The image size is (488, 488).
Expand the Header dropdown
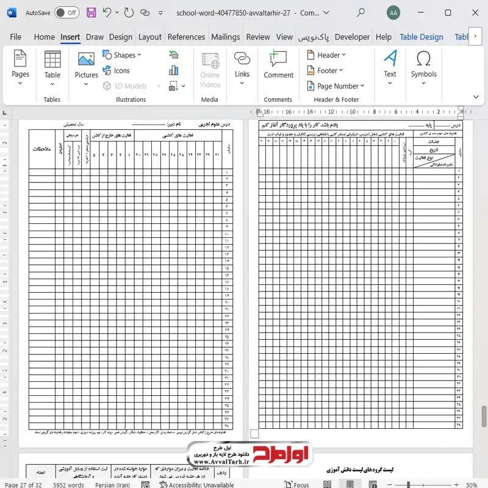343,55
